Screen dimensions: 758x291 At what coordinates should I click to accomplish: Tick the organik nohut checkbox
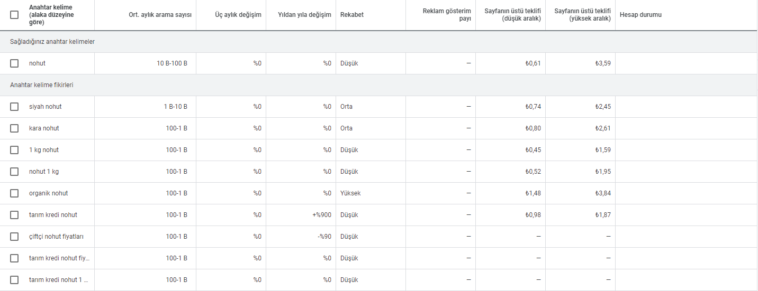tap(14, 193)
